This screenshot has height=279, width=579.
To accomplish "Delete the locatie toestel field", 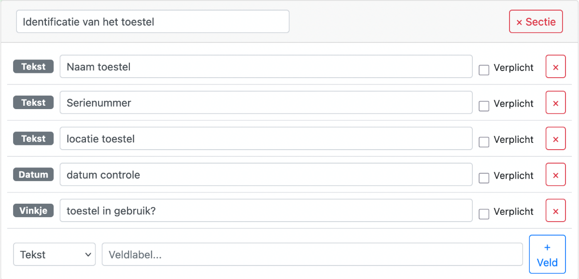I will (x=555, y=139).
